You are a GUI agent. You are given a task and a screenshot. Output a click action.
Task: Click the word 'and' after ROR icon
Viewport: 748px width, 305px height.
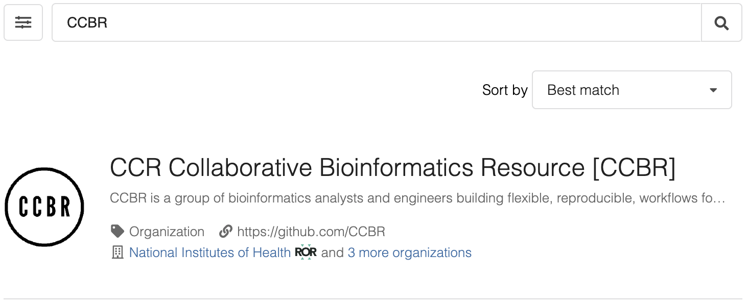(332, 252)
